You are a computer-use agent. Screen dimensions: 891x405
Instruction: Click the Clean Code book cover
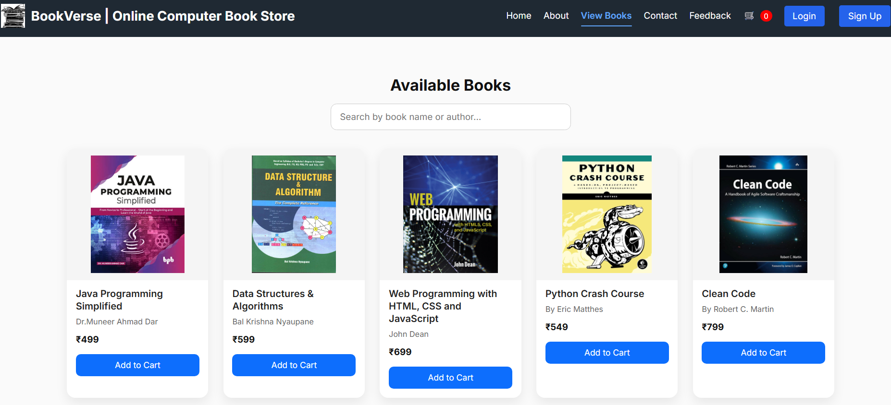click(x=763, y=214)
